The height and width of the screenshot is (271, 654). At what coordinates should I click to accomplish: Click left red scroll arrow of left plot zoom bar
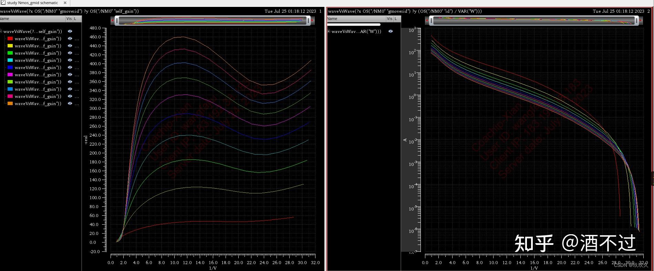113,21
